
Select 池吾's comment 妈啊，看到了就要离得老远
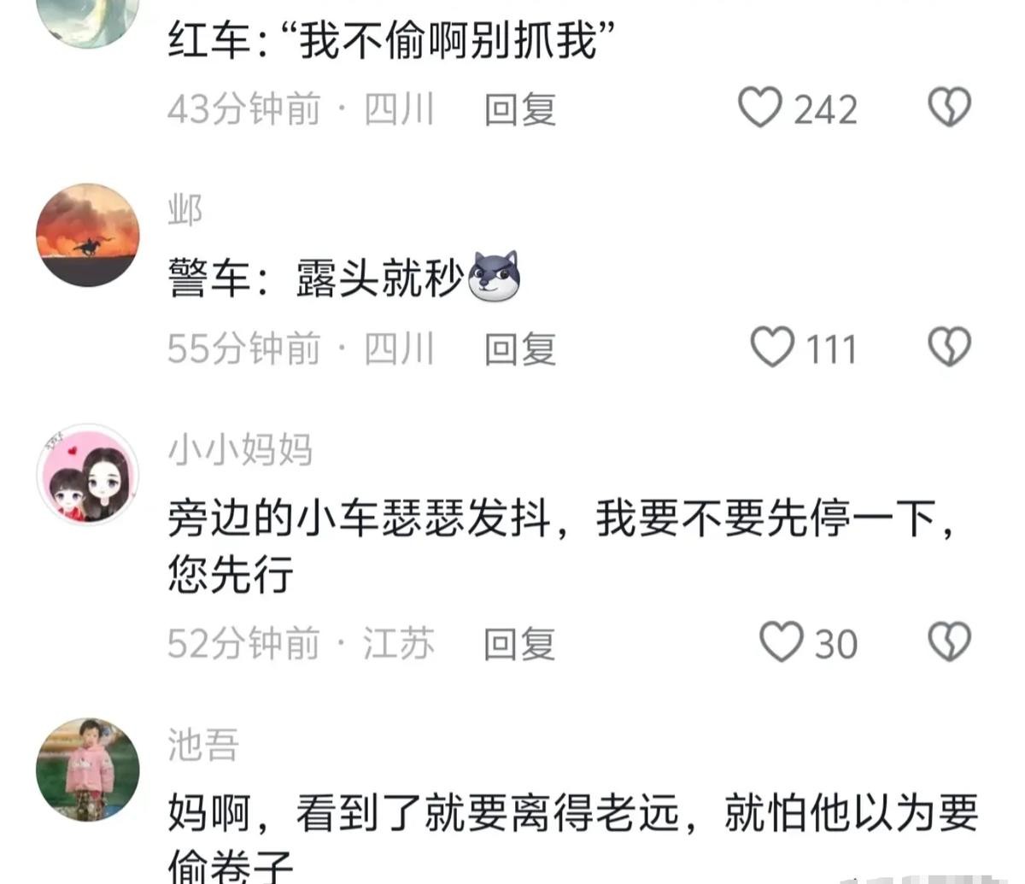click(424, 813)
